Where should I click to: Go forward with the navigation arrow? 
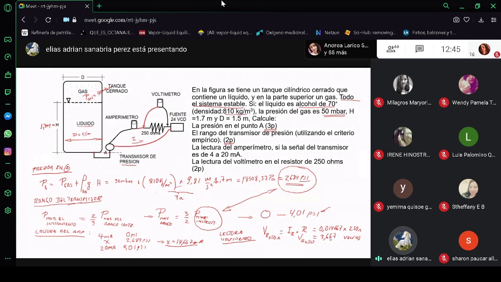point(36,20)
